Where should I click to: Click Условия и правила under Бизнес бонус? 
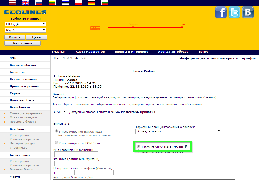(x=24, y=165)
